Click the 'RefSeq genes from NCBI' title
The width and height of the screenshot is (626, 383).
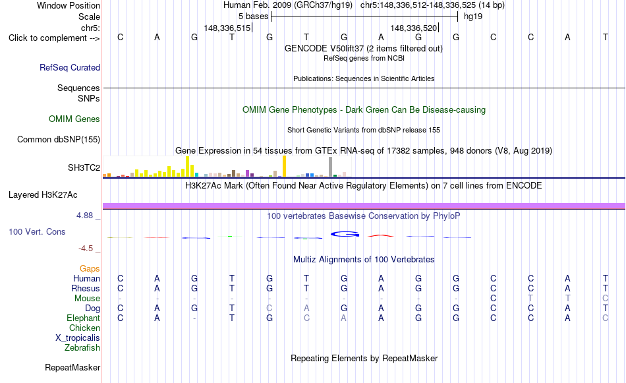click(x=364, y=58)
